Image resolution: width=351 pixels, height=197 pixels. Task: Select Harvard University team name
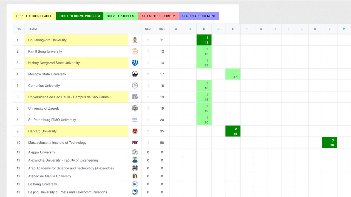pos(43,131)
